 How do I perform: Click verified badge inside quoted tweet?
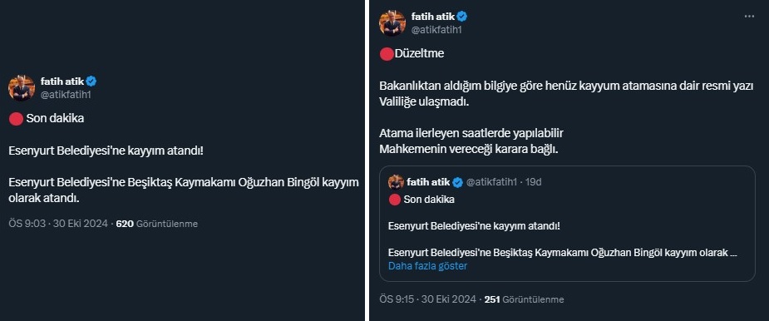458,183
